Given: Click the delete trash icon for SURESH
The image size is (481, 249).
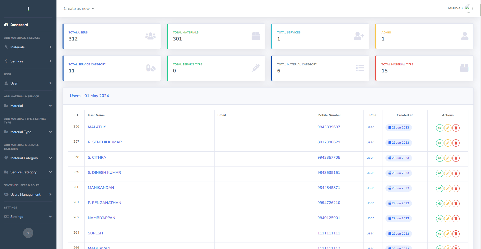Looking at the screenshot, I should tap(456, 234).
